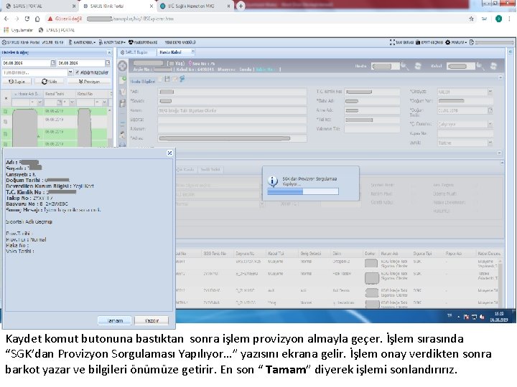The height and width of the screenshot is (387, 517).
Task: Open the HASTA TAKİP menu
Action: point(112,42)
